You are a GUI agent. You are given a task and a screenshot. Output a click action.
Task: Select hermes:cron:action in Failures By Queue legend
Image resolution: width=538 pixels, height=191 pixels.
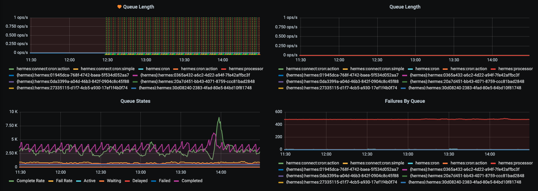click(x=469, y=163)
